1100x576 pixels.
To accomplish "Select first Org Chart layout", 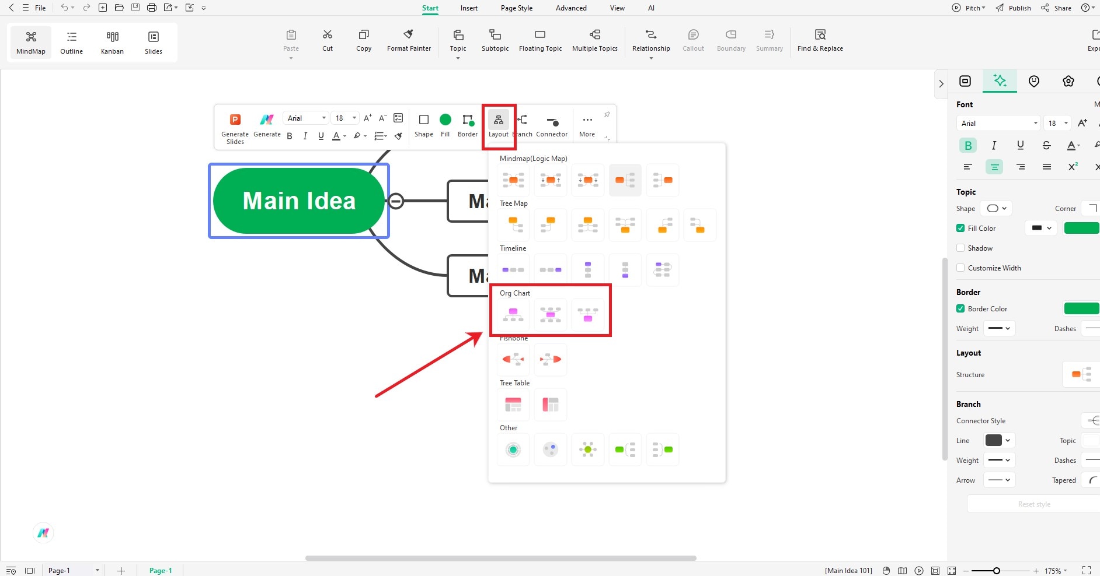I will coord(513,315).
